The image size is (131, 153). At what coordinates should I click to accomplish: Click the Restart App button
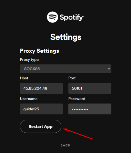click(41, 127)
